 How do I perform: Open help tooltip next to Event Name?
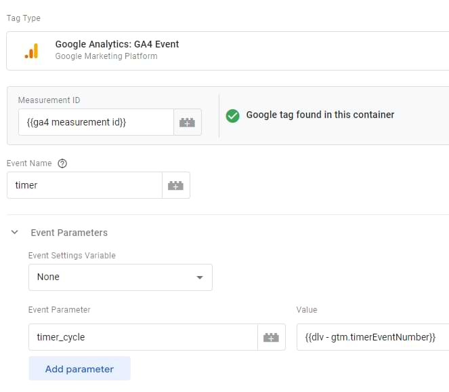[x=63, y=163]
